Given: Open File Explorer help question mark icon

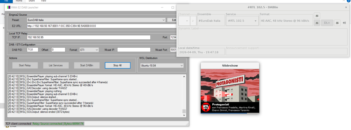Looking at the screenshot, I should click(349, 1).
